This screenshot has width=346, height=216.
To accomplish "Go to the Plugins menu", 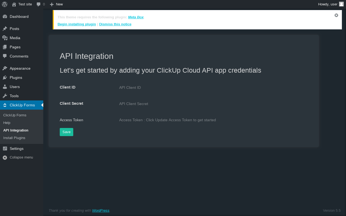I will (x=22, y=77).
